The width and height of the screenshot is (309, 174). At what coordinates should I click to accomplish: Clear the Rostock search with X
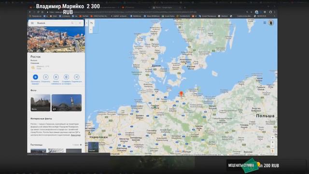(80, 23)
